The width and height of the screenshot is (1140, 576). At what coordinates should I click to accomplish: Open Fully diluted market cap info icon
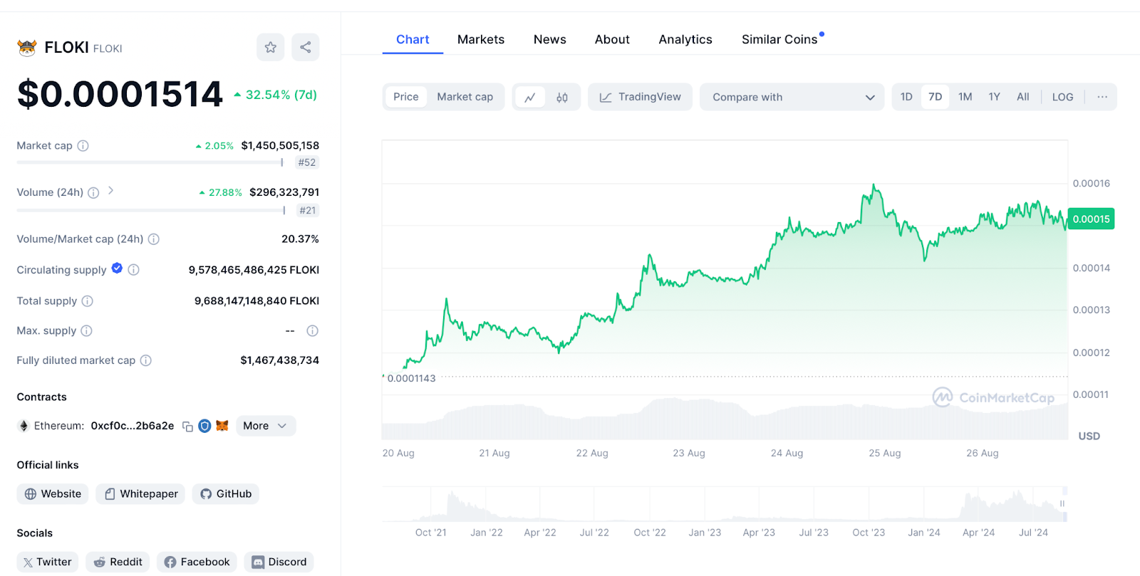tap(146, 361)
